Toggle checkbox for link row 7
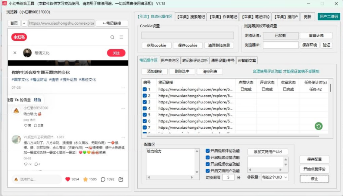 144,127
